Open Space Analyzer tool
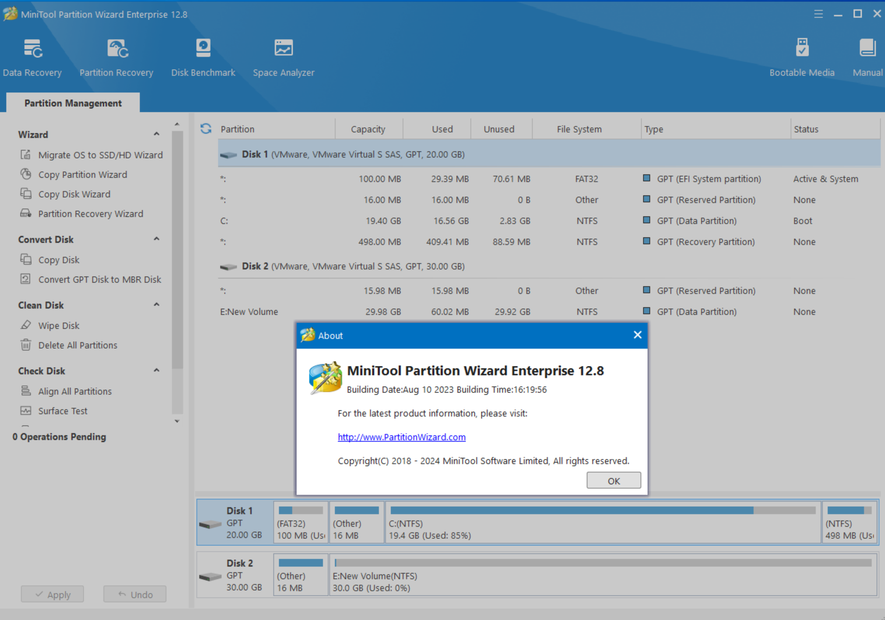Viewport: 885px width, 620px height. [283, 57]
